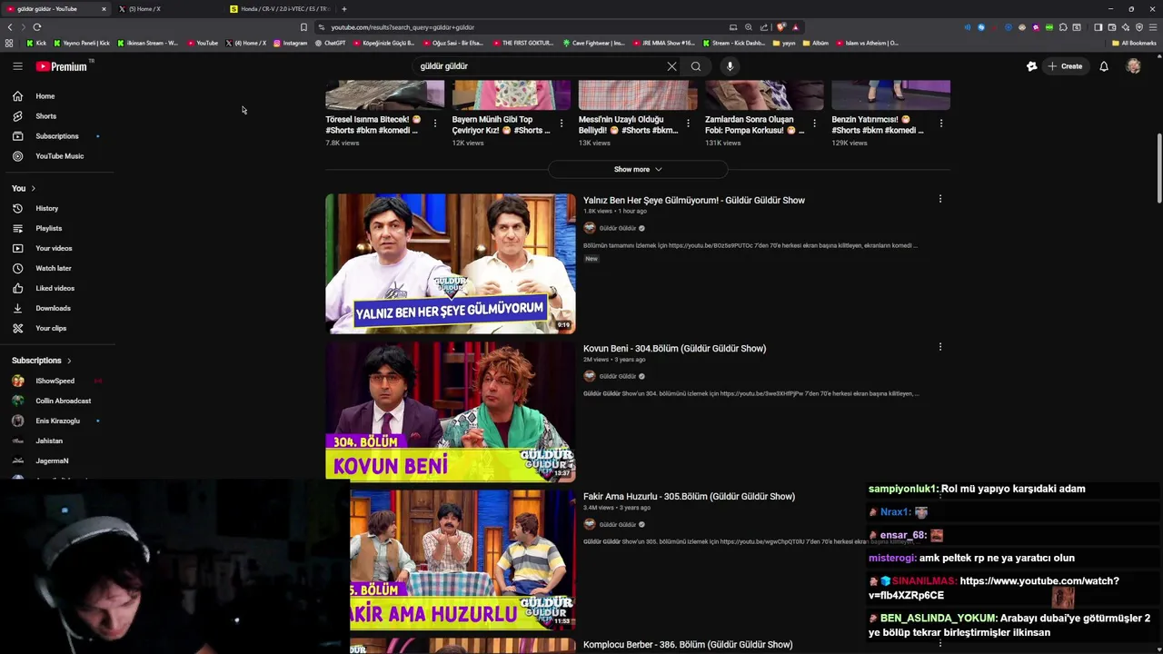The height and width of the screenshot is (654, 1163).
Task: Open options for Bayern Münih Gibi Top short
Action: pos(562,124)
